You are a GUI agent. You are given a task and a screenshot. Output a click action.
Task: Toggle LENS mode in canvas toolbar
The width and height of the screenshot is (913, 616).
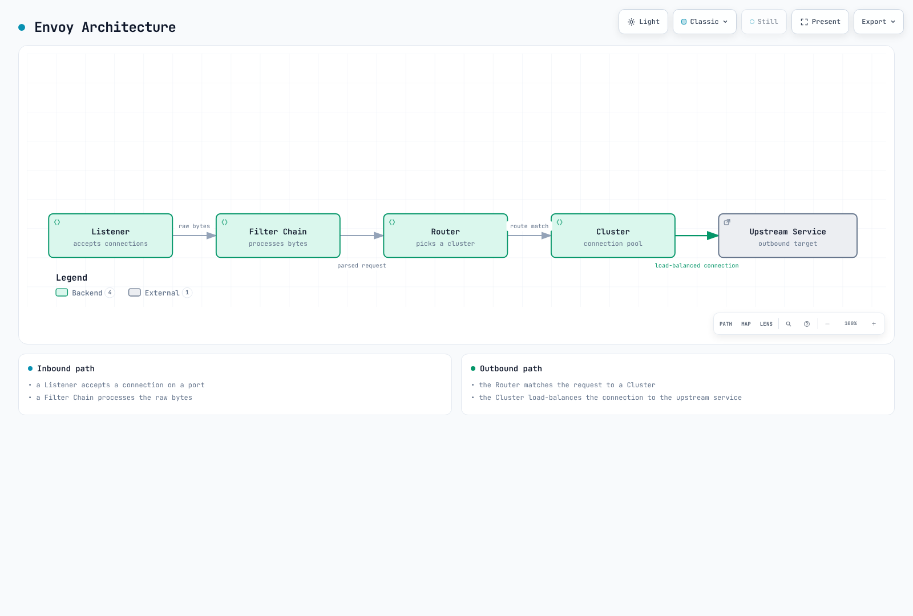coord(766,324)
